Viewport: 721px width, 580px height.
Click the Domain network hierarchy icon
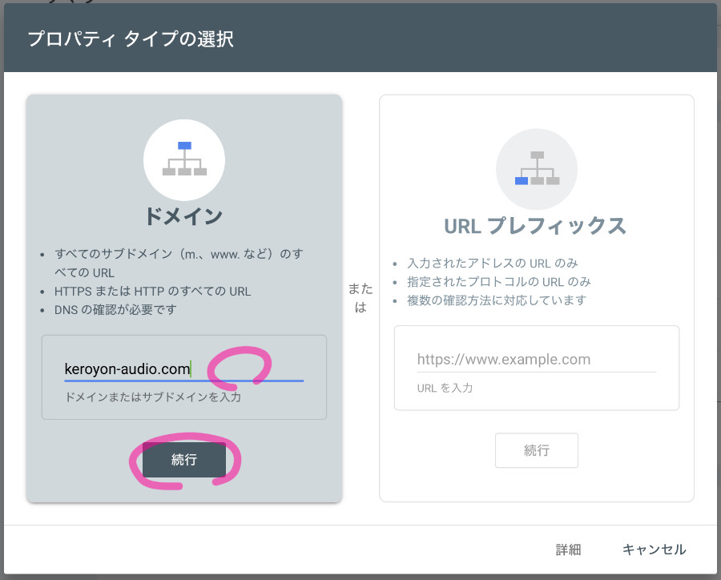[x=184, y=159]
